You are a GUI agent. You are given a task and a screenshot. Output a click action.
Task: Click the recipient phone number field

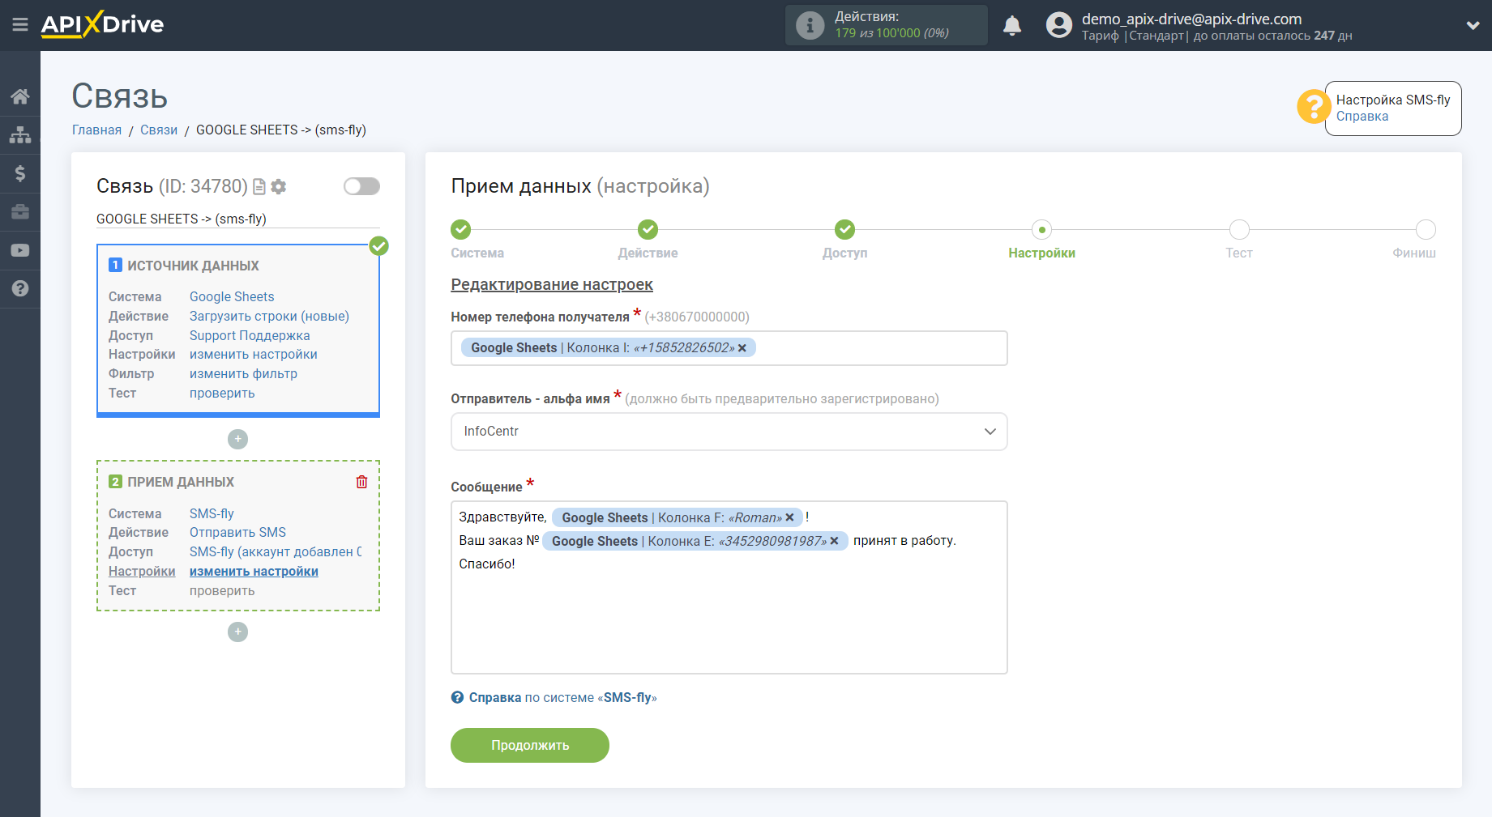pos(729,348)
